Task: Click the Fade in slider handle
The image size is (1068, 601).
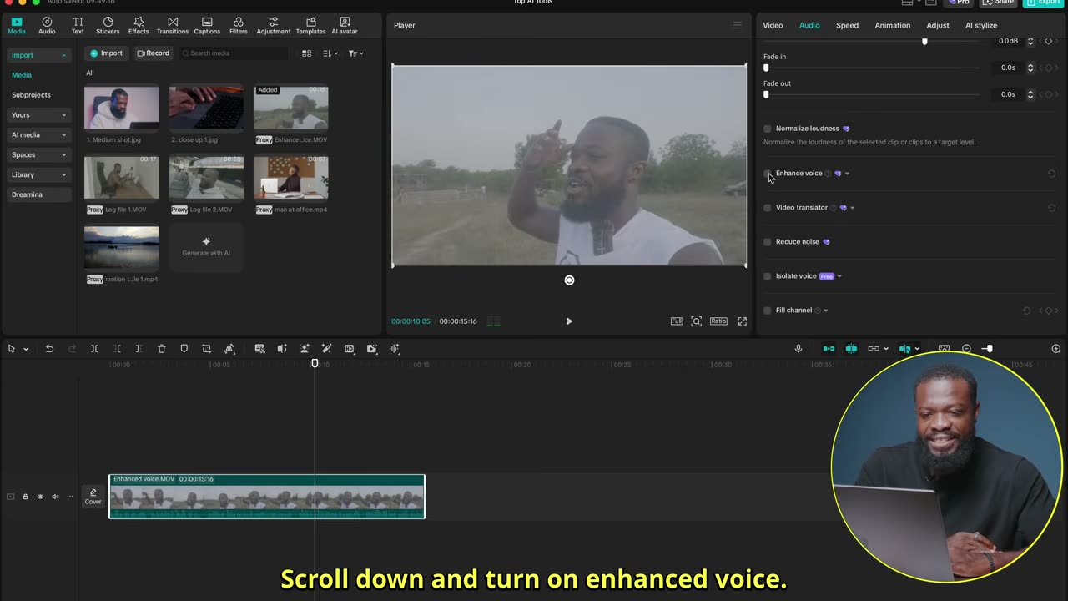Action: (x=766, y=68)
